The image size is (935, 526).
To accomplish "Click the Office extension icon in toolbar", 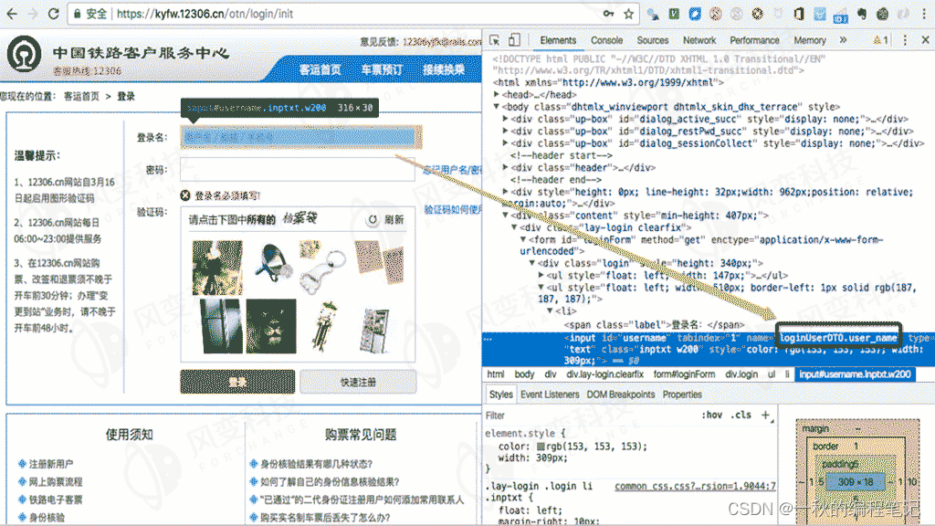I will point(799,13).
